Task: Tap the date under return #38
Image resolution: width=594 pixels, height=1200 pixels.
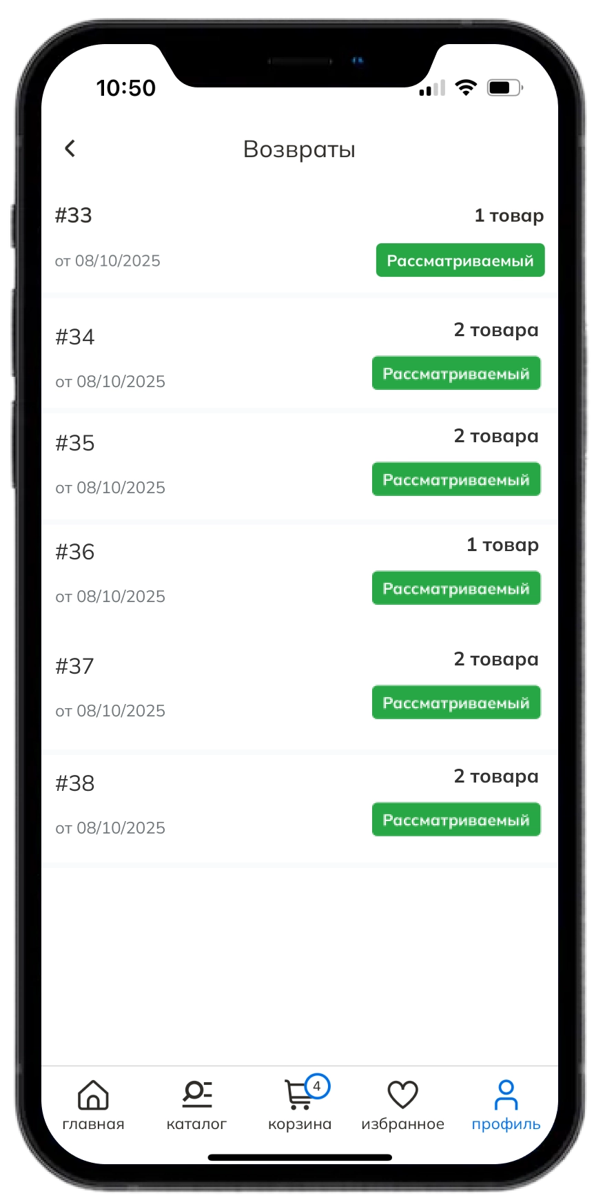Action: pyautogui.click(x=110, y=827)
